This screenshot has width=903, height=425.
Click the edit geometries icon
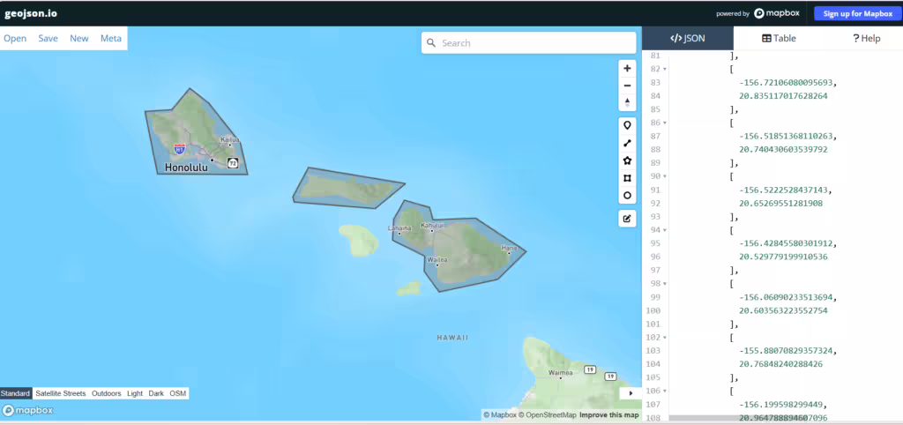pyautogui.click(x=627, y=218)
